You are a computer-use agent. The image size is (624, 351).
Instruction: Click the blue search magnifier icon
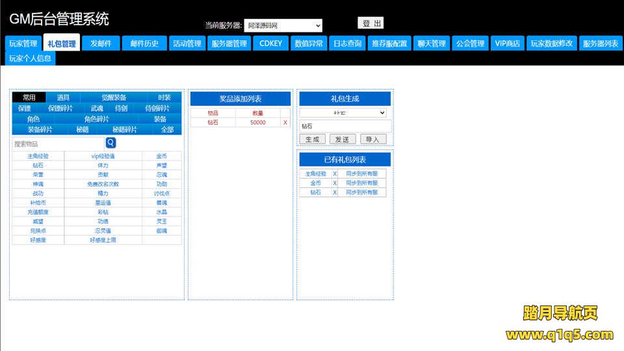click(x=110, y=143)
